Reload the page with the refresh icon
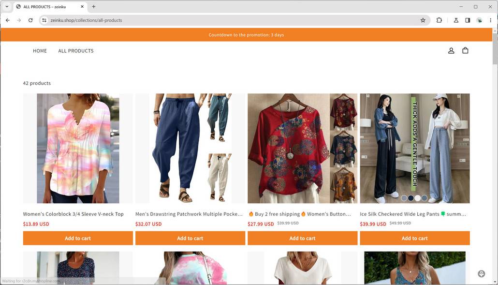 [x=30, y=20]
